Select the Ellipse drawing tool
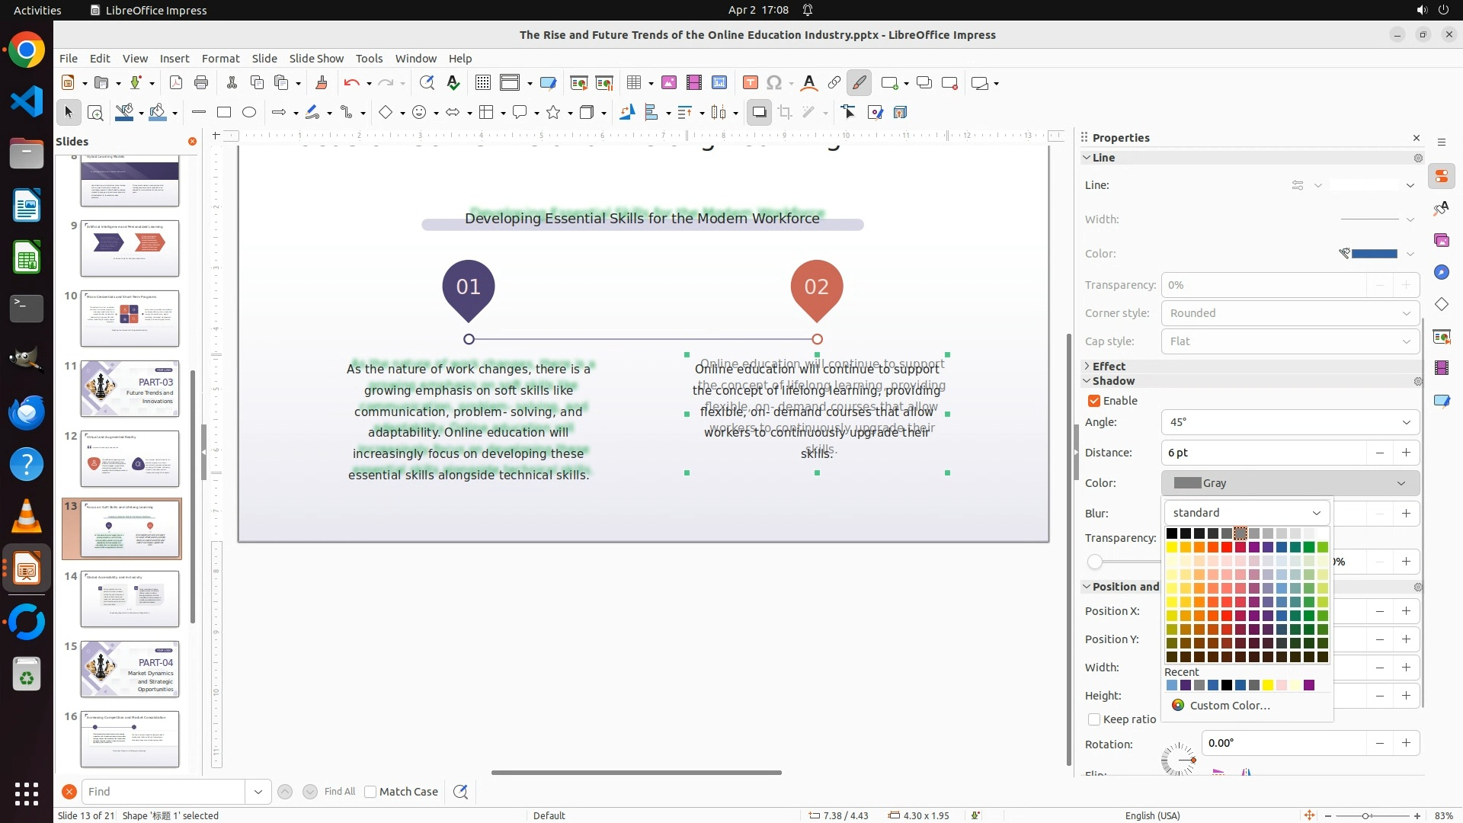 [x=249, y=113]
